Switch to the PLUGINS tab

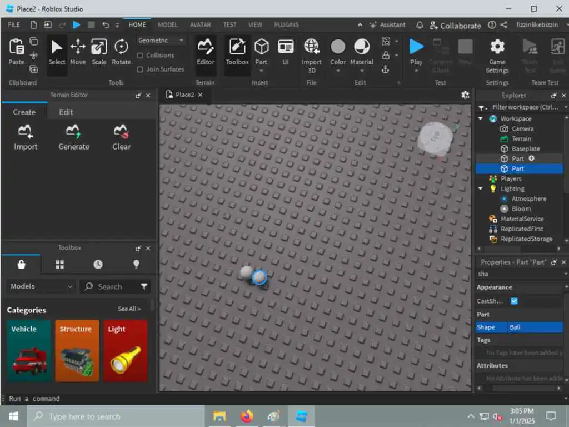tap(286, 24)
